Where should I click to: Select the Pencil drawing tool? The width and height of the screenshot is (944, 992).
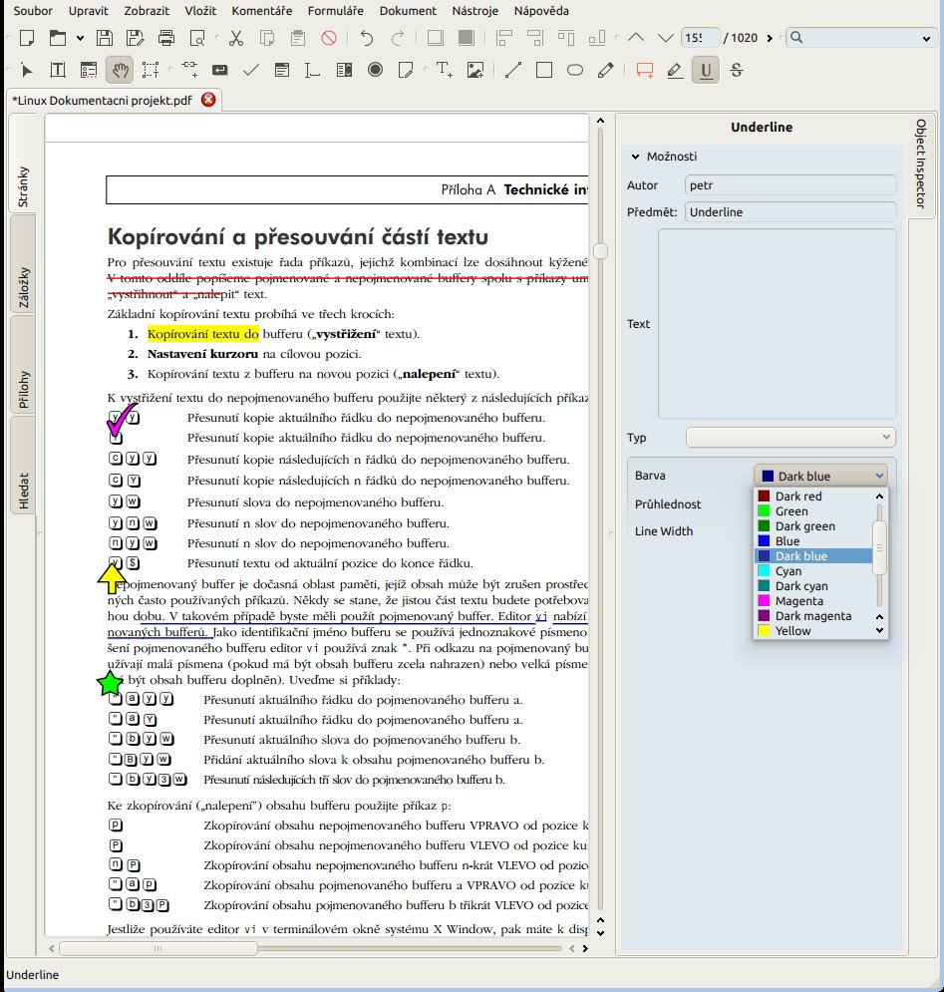click(x=605, y=70)
